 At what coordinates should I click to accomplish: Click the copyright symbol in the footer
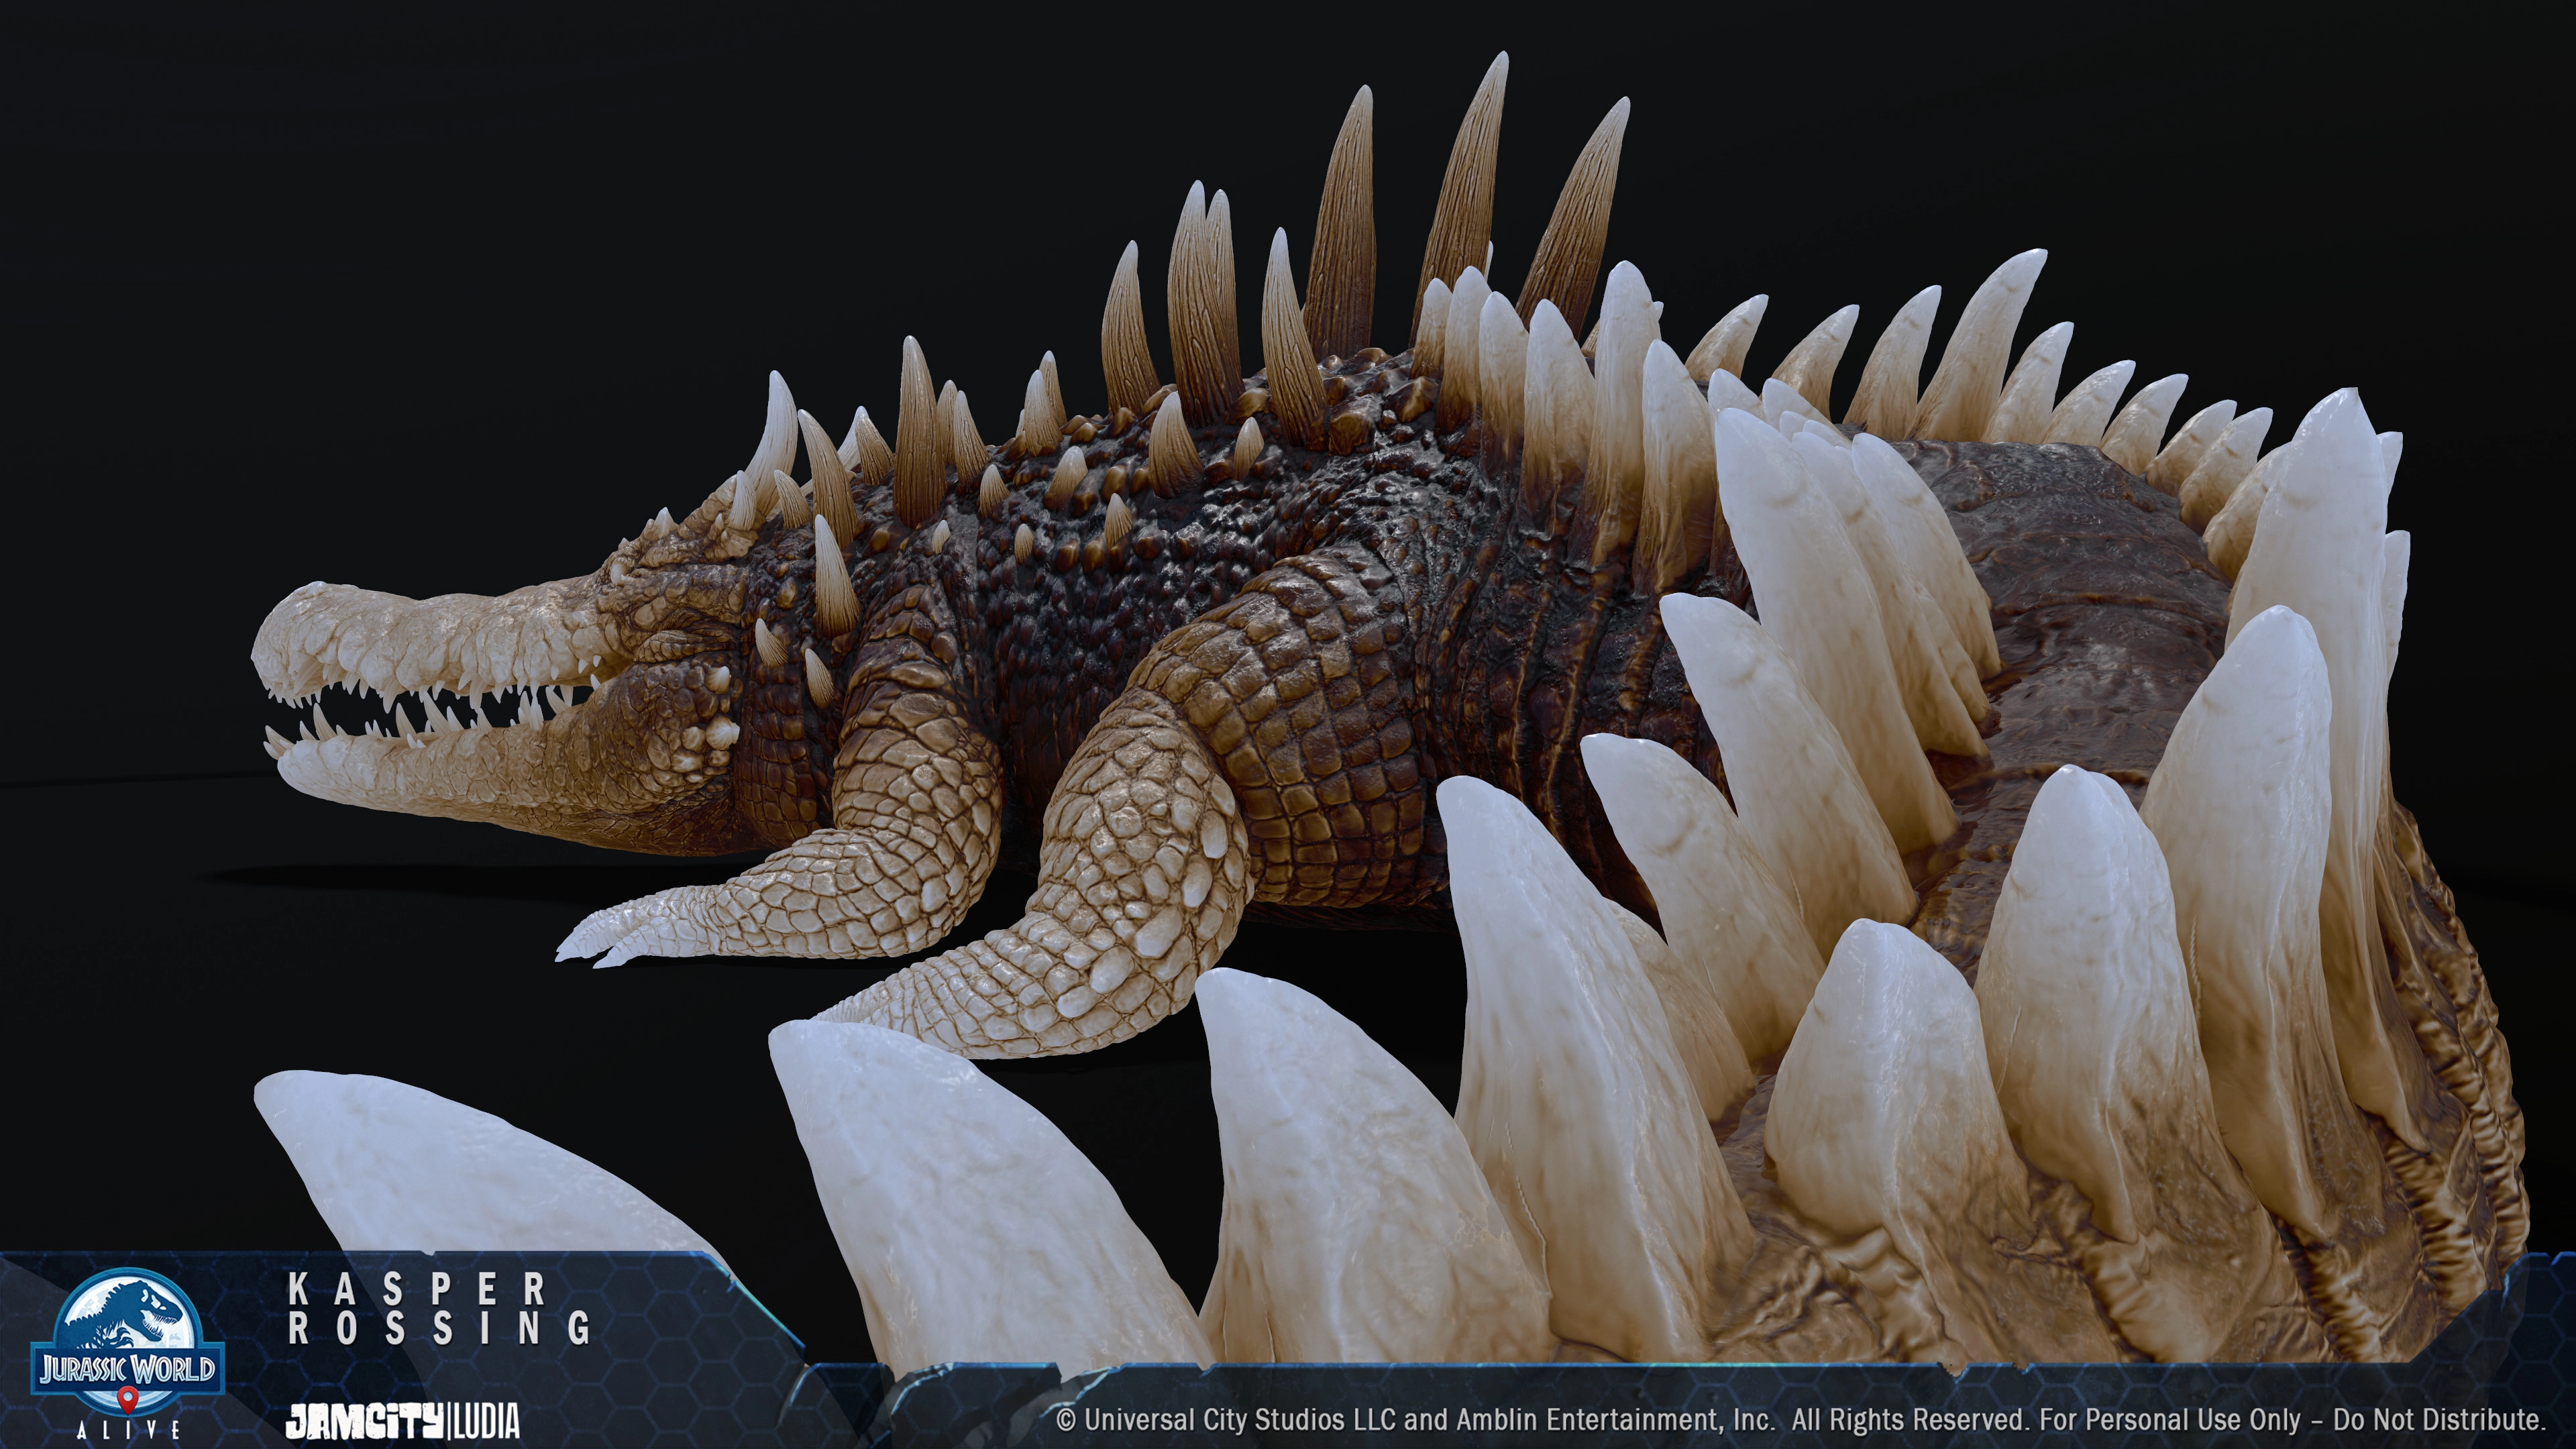(1066, 1420)
